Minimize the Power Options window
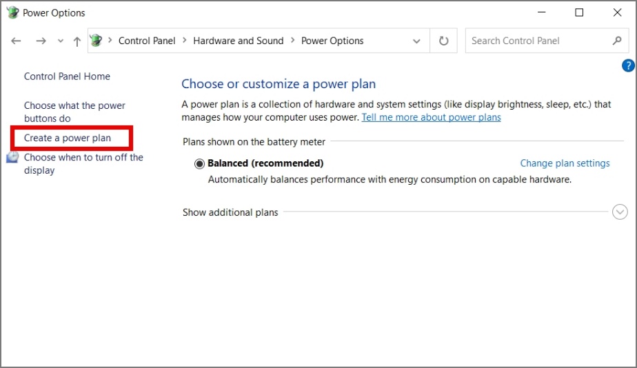637x368 pixels. [542, 12]
